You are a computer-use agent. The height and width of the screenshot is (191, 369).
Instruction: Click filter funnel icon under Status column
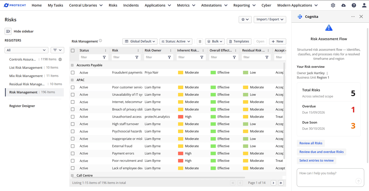[104, 57]
